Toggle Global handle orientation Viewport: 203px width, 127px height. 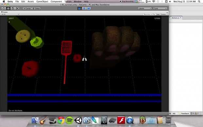pyautogui.click(x=36, y=9)
